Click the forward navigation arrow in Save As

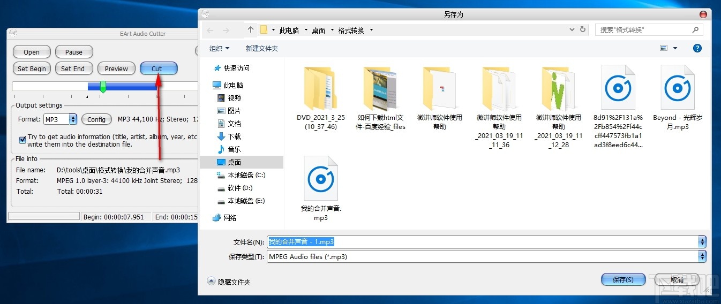226,30
